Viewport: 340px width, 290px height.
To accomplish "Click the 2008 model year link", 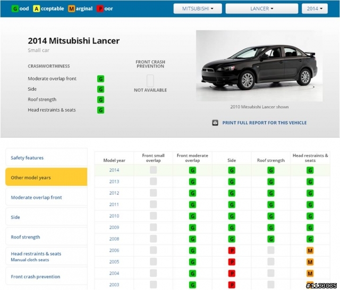I will pyautogui.click(x=114, y=239).
